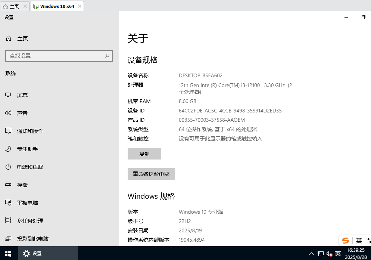The height and width of the screenshot is (260, 371).
Task: Click the home icon beside 主页 in sidebar
Action: tap(9, 38)
